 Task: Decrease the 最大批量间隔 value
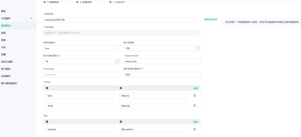pos(118,63)
